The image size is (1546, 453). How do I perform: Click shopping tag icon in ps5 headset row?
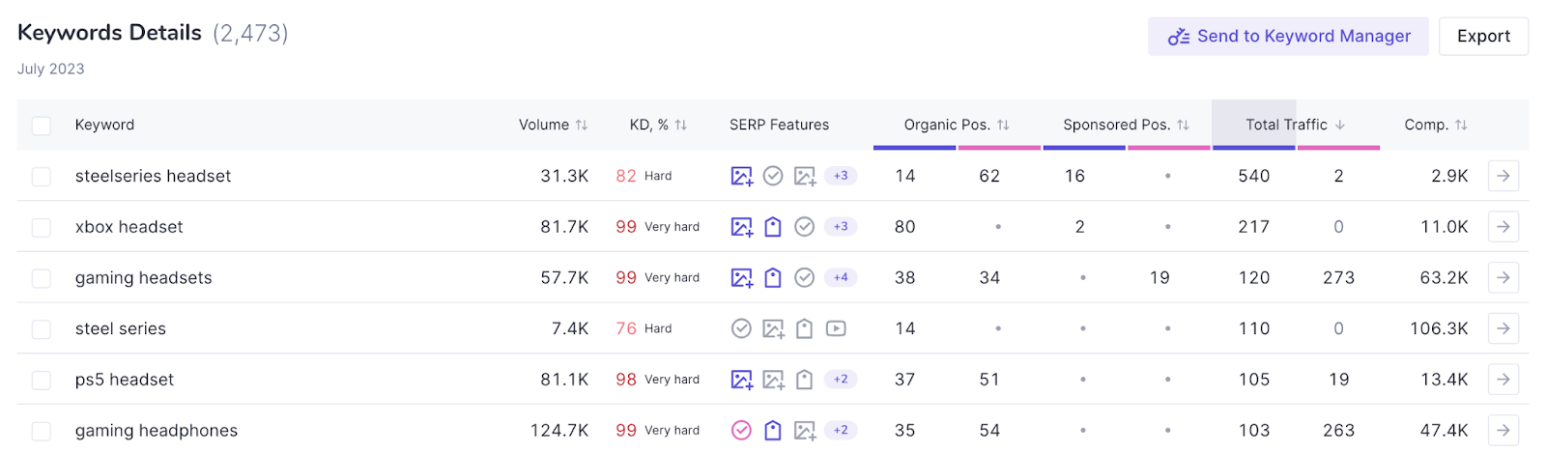pyautogui.click(x=805, y=380)
